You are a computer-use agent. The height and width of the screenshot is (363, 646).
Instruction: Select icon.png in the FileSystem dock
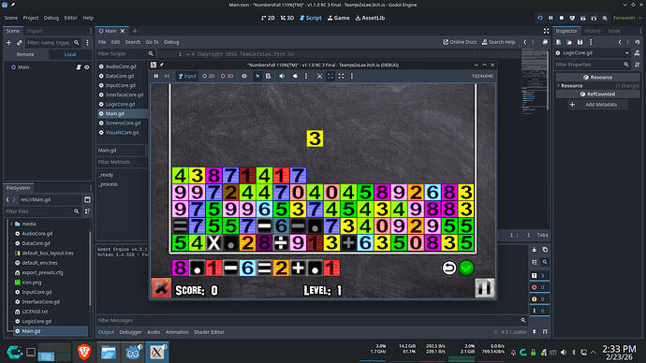tap(32, 283)
